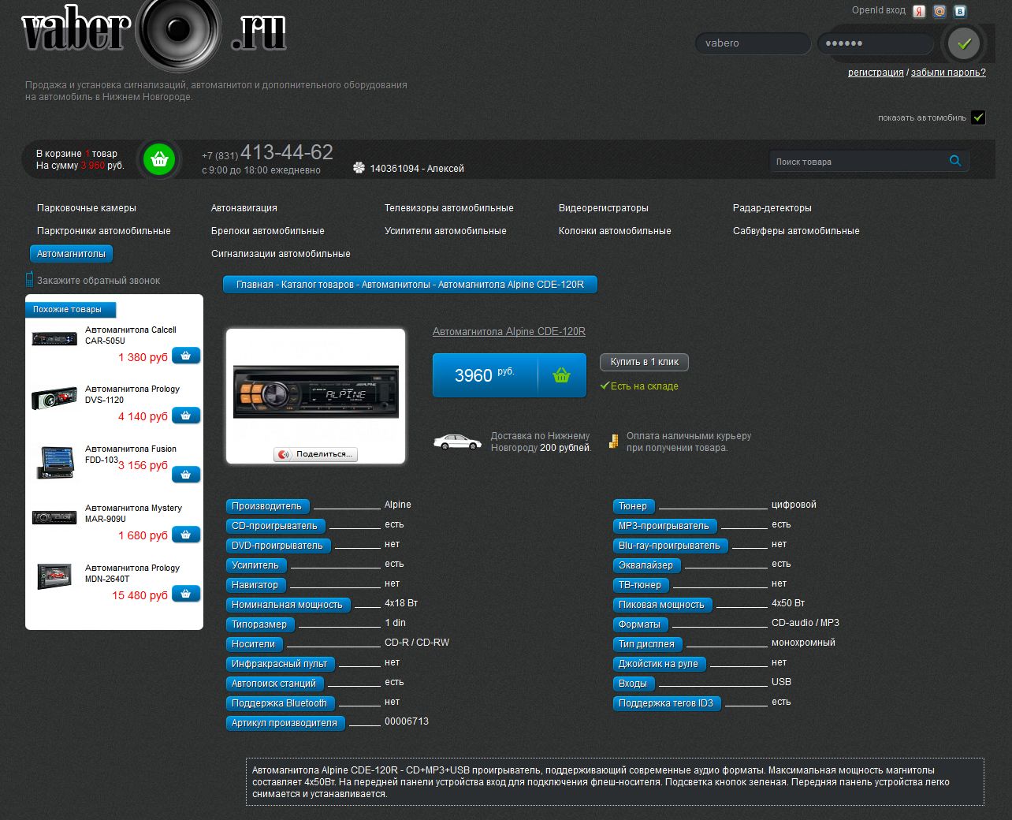The height and width of the screenshot is (820, 1012).
Task: Add Fusion FDD-103 to cart
Action: [186, 475]
